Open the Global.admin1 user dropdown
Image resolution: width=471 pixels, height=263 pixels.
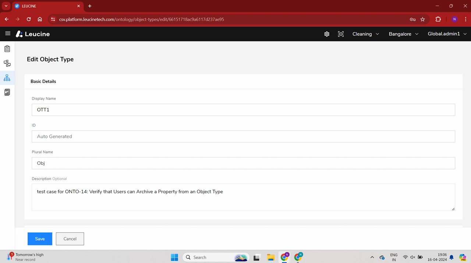[x=447, y=34]
